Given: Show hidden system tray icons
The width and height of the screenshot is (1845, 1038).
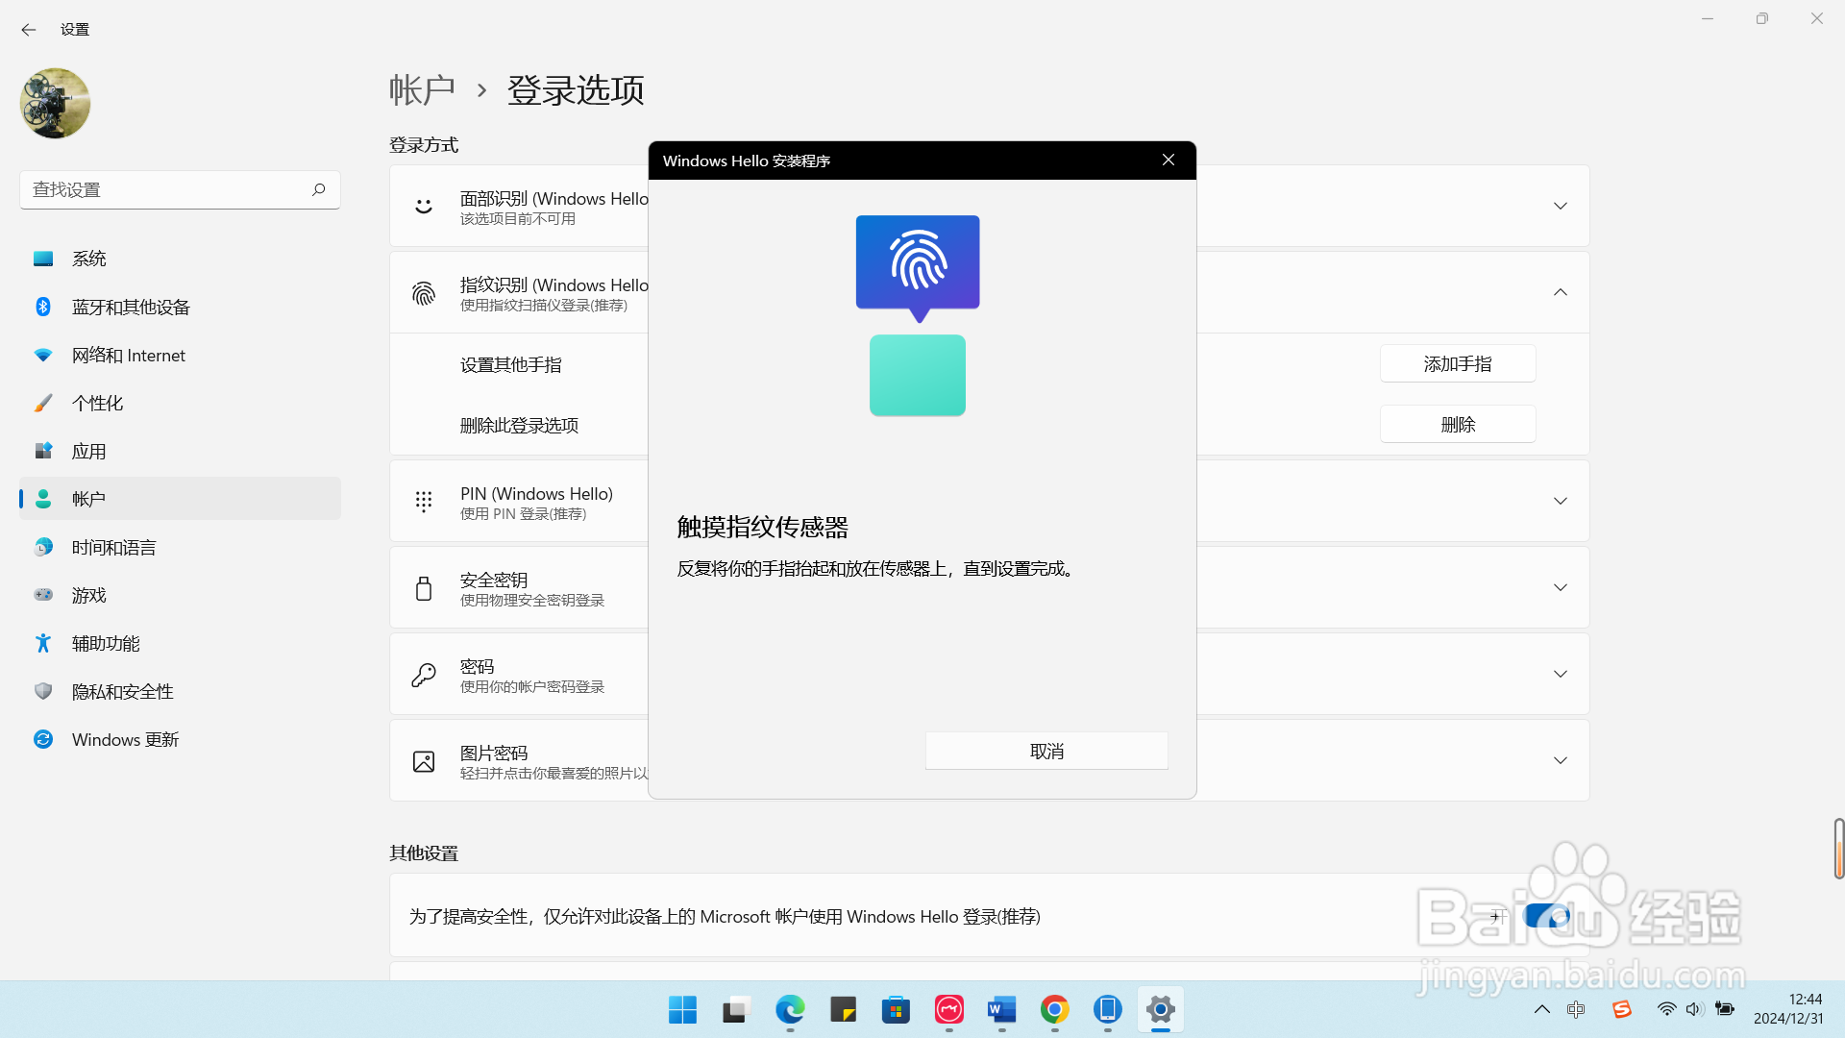Looking at the screenshot, I should pos(1541,1009).
